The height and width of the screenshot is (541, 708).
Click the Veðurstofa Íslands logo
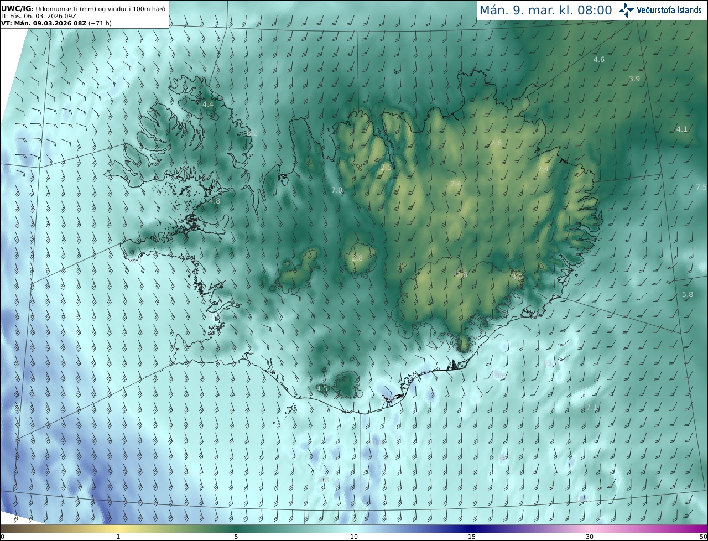pos(660,9)
